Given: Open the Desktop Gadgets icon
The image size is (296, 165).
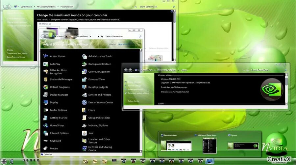Looking at the screenshot, I should [84, 87].
